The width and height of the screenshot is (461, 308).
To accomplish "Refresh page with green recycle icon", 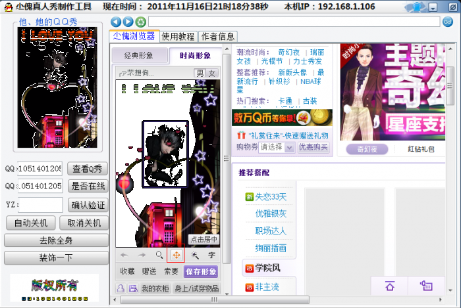I will pos(140,22).
